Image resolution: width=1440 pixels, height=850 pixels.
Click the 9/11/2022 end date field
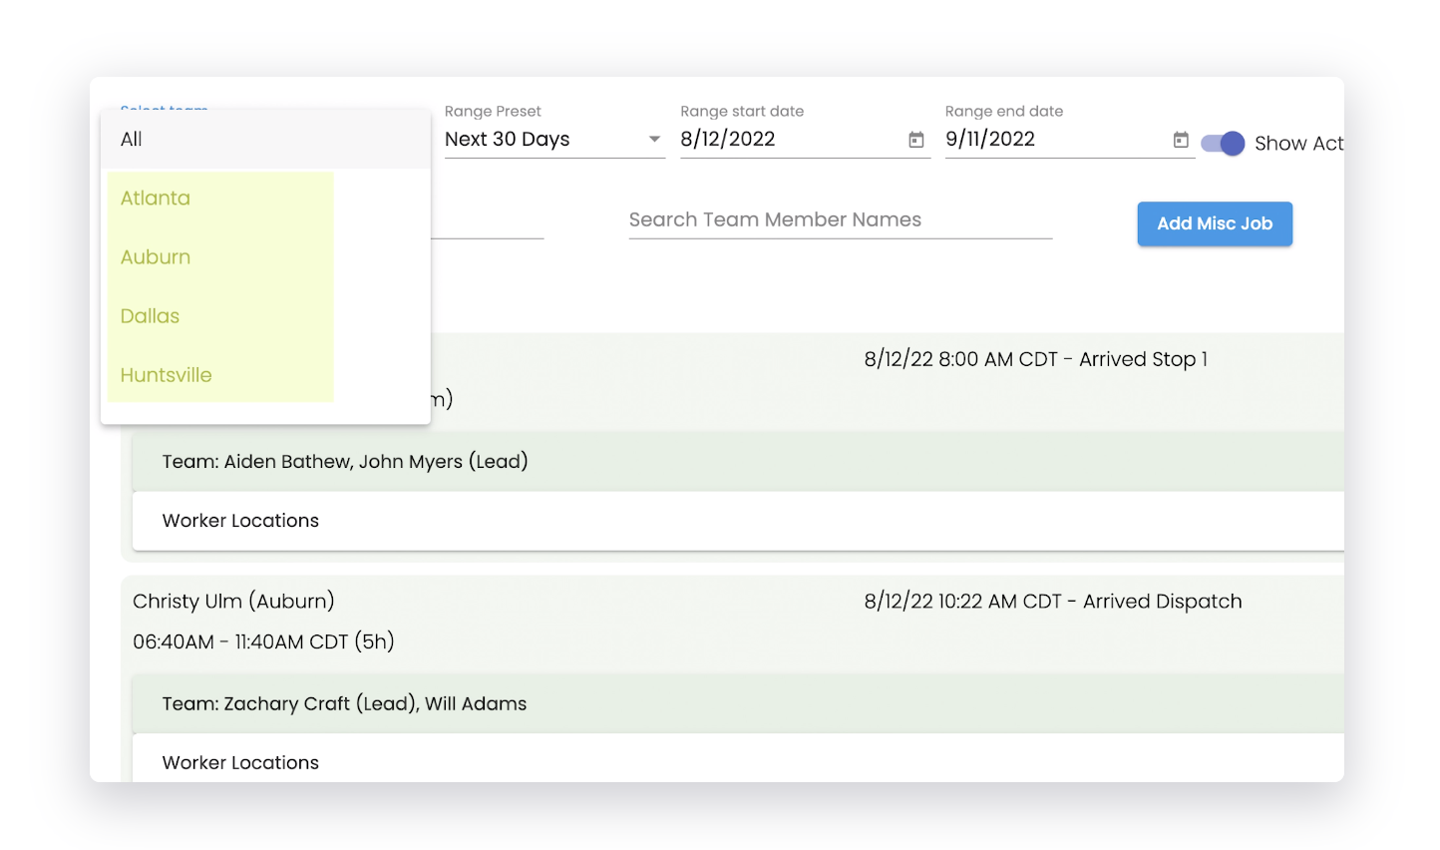pyautogui.click(x=1052, y=140)
